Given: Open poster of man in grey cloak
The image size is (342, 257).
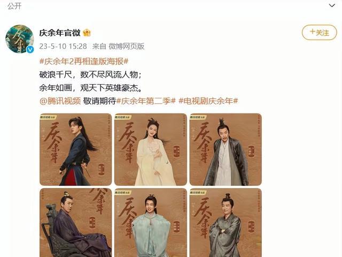Looking at the screenshot, I should 226,149.
